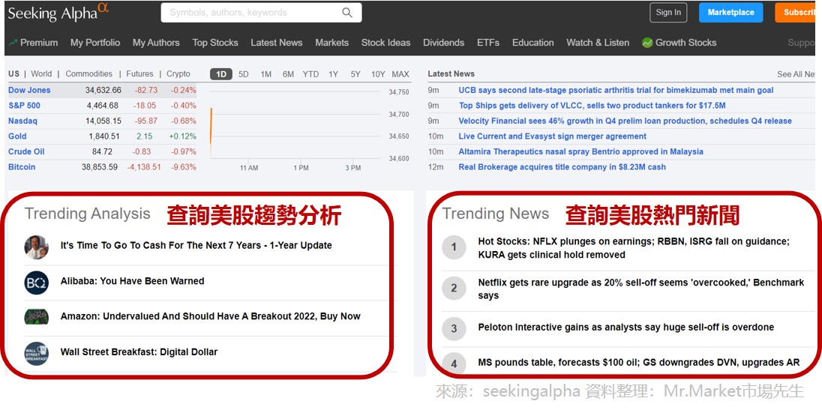
Task: Select the 10Y chart range
Action: pyautogui.click(x=378, y=74)
